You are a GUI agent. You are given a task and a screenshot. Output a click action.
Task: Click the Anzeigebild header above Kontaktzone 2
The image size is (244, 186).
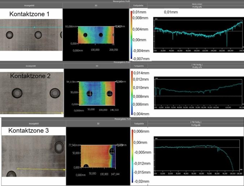click(31, 66)
